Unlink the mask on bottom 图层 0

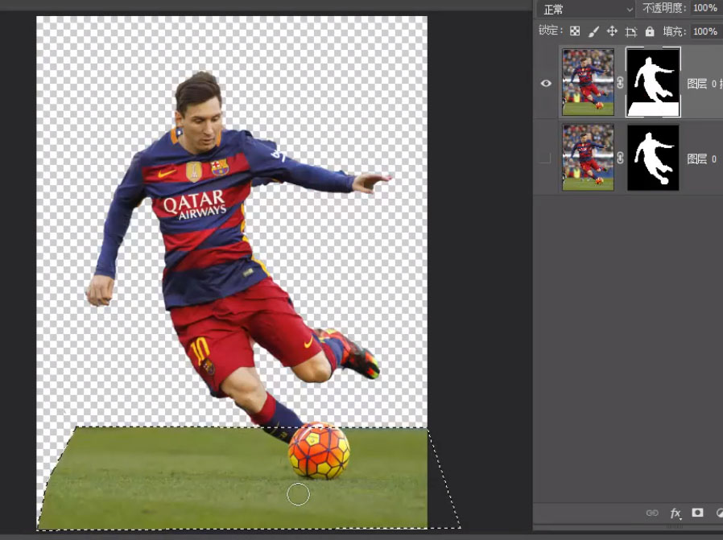[x=620, y=158]
